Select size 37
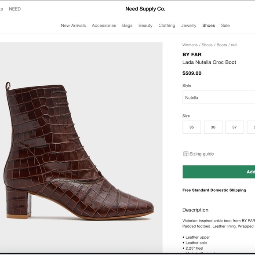Viewport: 255px width, 255px height. pos(234,127)
